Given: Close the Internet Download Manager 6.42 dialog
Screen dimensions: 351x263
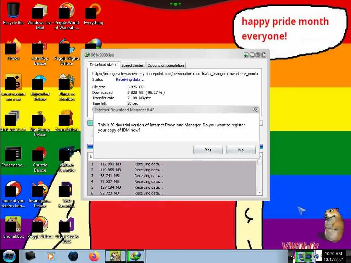Looking at the screenshot, I should (x=255, y=110).
